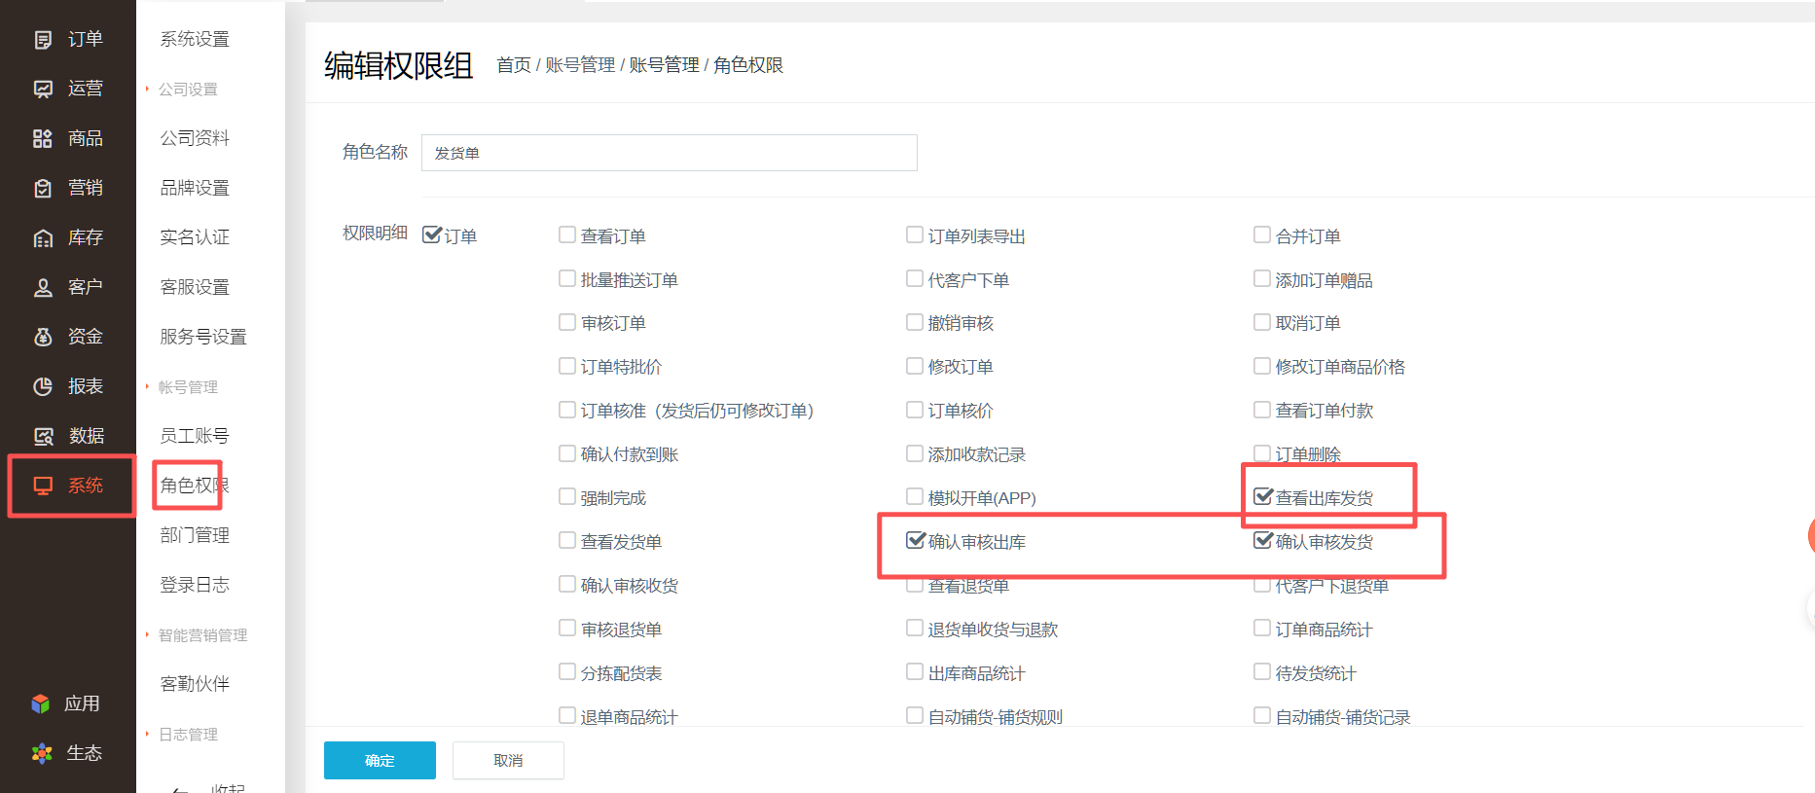Enable 订单列表导出 checkbox
The height and width of the screenshot is (793, 1815).
click(x=915, y=234)
